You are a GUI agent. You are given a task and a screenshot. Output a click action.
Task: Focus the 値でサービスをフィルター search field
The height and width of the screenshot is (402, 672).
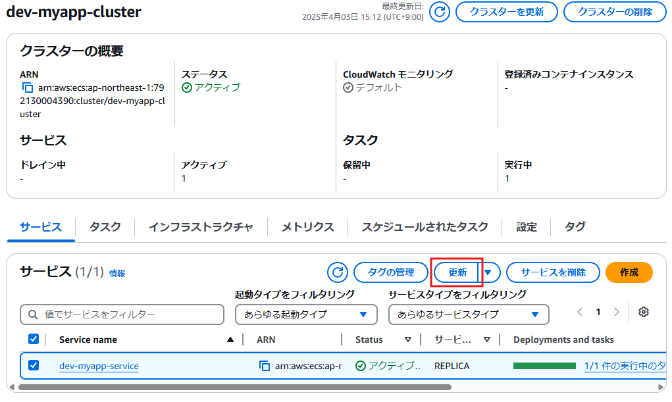coord(122,314)
